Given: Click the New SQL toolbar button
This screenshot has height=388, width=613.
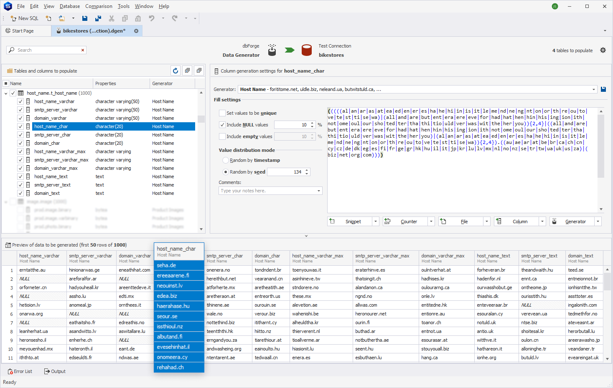Looking at the screenshot, I should 24,18.
